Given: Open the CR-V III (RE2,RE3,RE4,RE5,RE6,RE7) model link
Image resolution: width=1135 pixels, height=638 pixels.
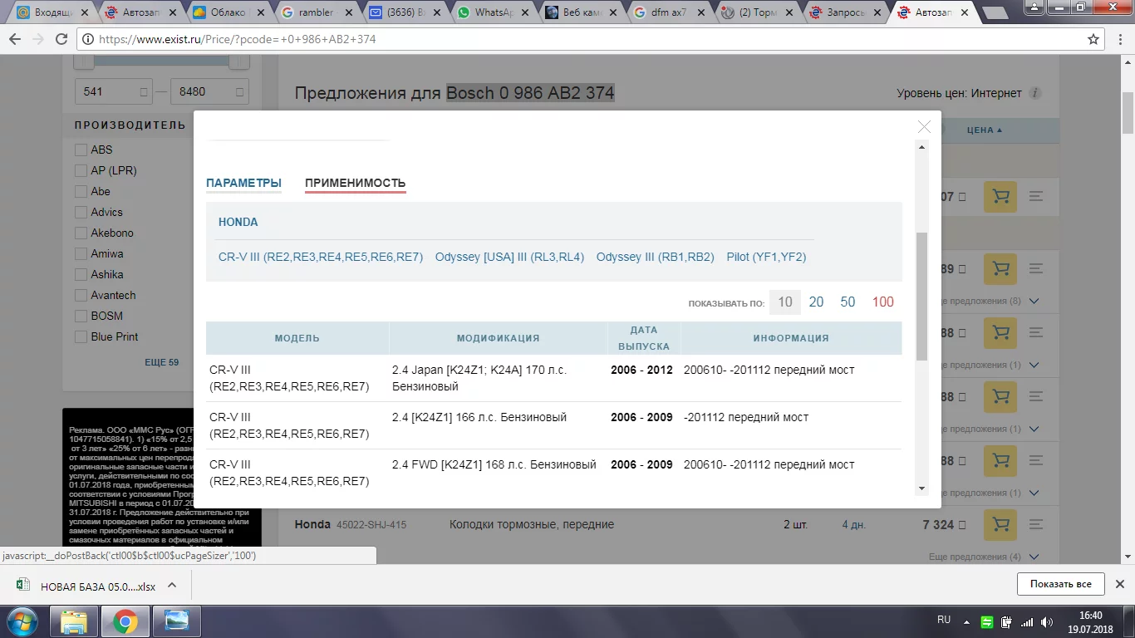Looking at the screenshot, I should pos(321,258).
